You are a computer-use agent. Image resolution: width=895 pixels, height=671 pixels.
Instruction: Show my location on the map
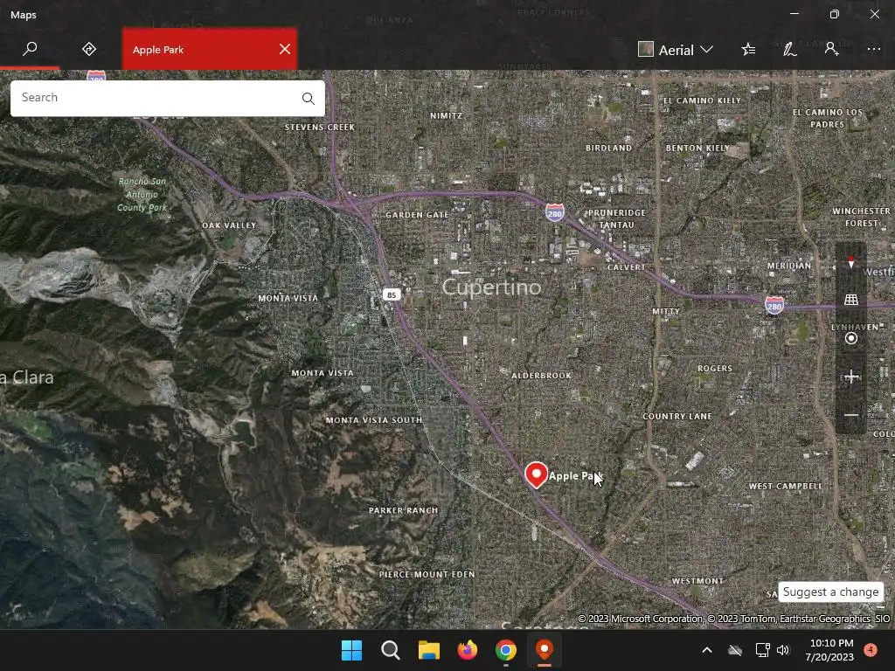click(851, 338)
